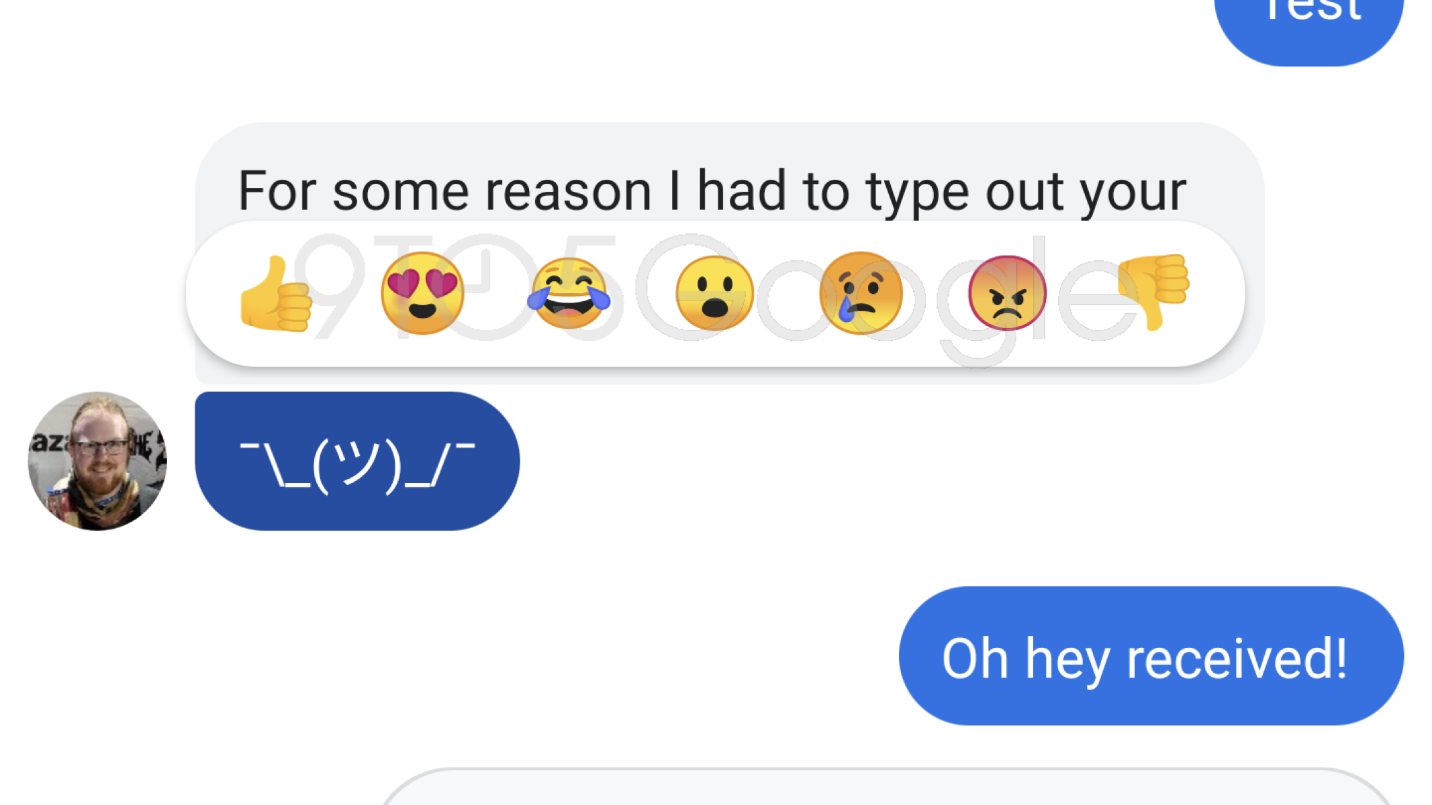Pick the crying sad face reaction
Screen dimensions: 1432x805
[x=861, y=294]
